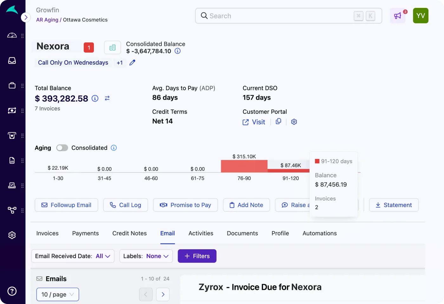The height and width of the screenshot is (304, 444).
Task: Click the currency swap arrows icon
Action: pyautogui.click(x=107, y=98)
